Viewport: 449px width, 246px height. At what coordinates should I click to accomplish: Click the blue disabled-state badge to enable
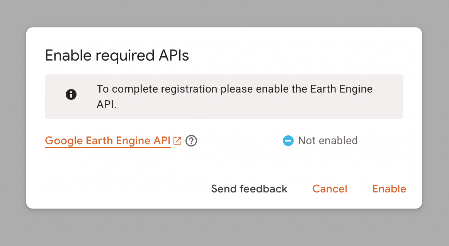(288, 141)
